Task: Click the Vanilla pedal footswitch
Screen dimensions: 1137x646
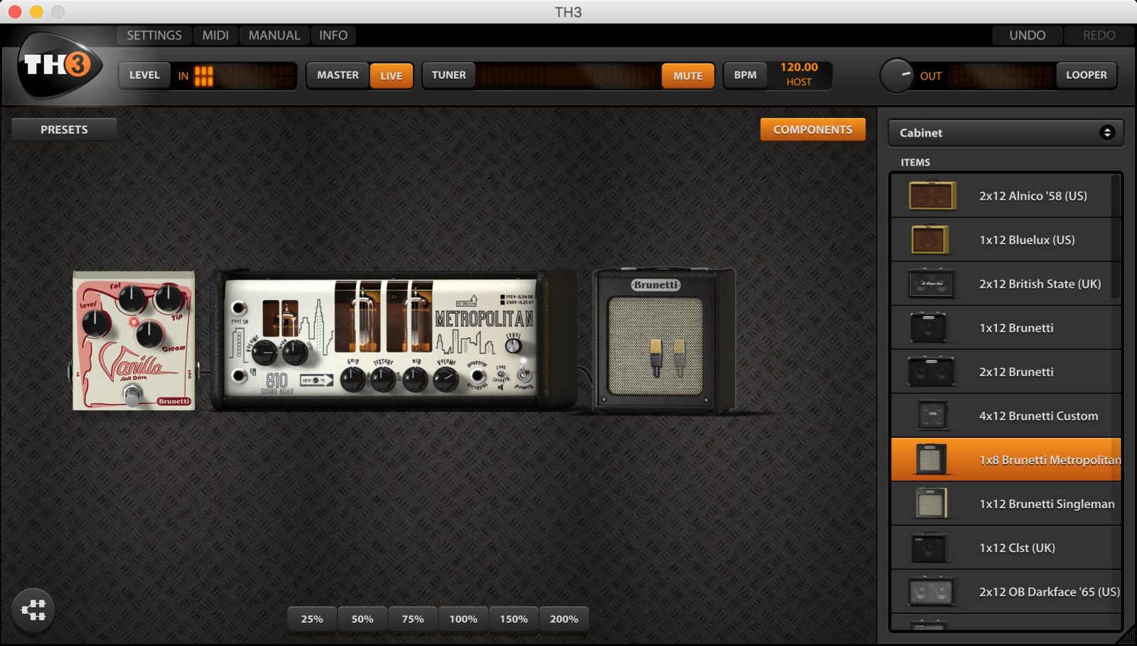Action: 131,394
